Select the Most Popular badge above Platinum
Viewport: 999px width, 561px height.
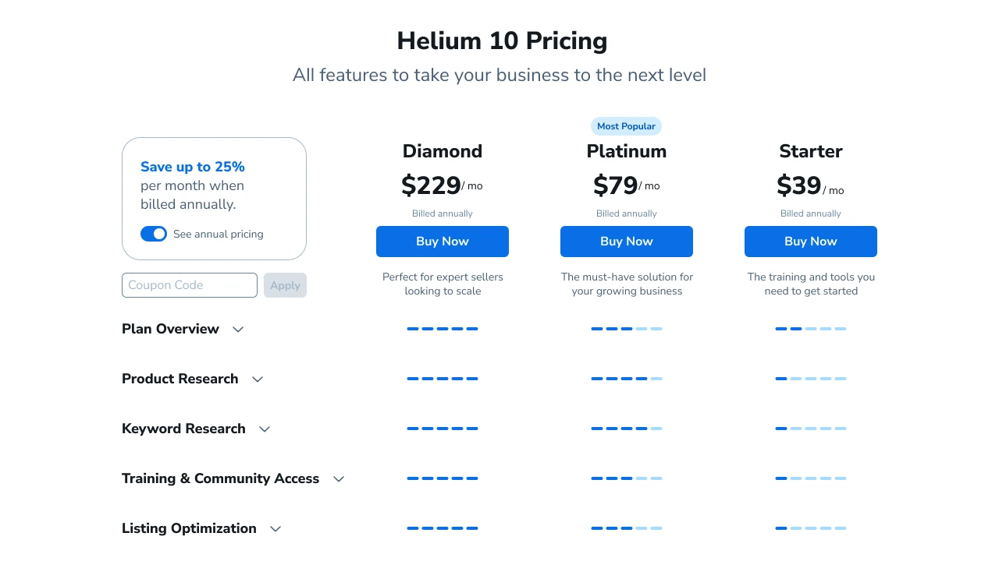[x=626, y=126]
